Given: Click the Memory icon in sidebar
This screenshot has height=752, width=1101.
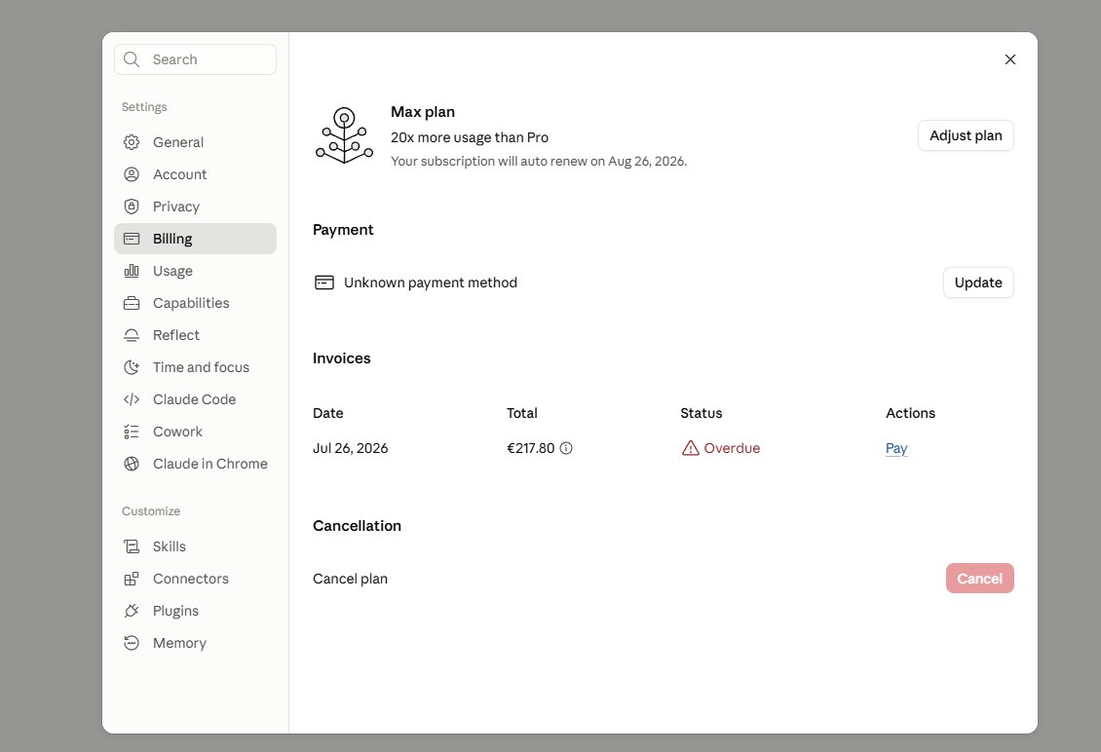Looking at the screenshot, I should point(132,643).
